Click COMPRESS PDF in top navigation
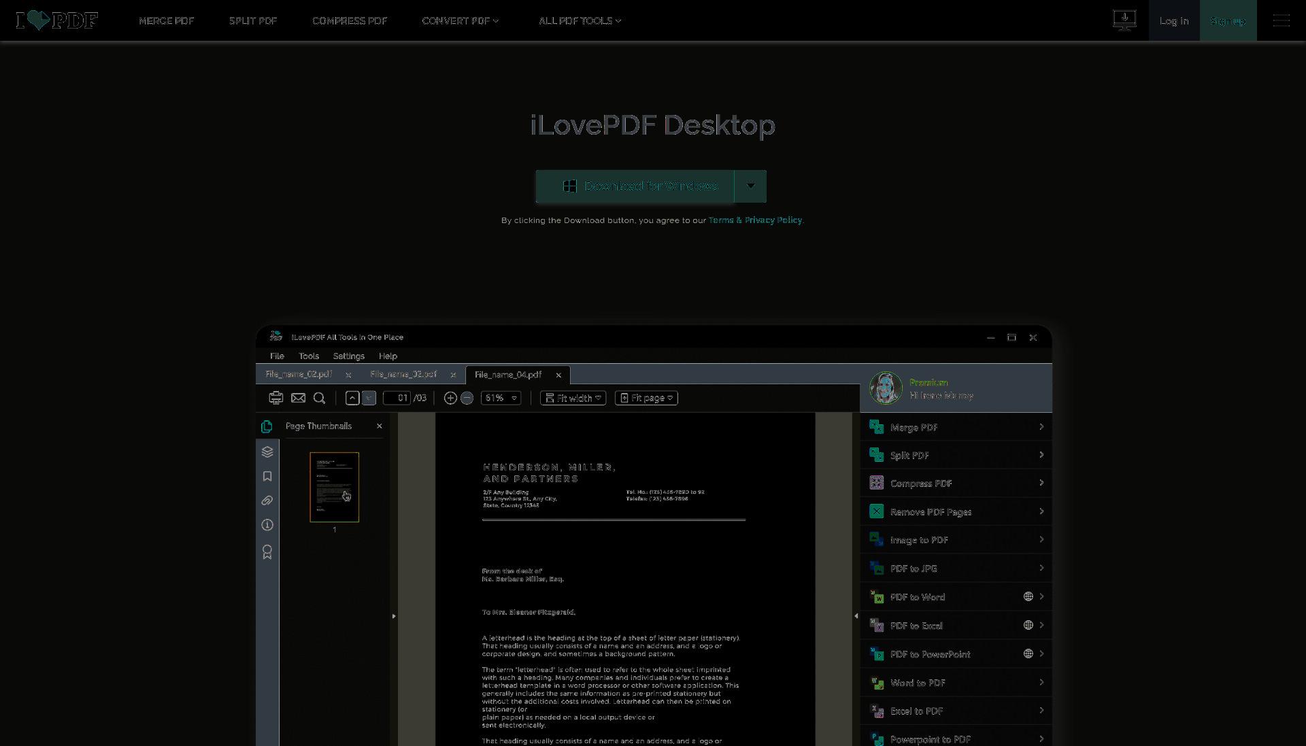Viewport: 1306px width, 746px height. click(x=350, y=21)
